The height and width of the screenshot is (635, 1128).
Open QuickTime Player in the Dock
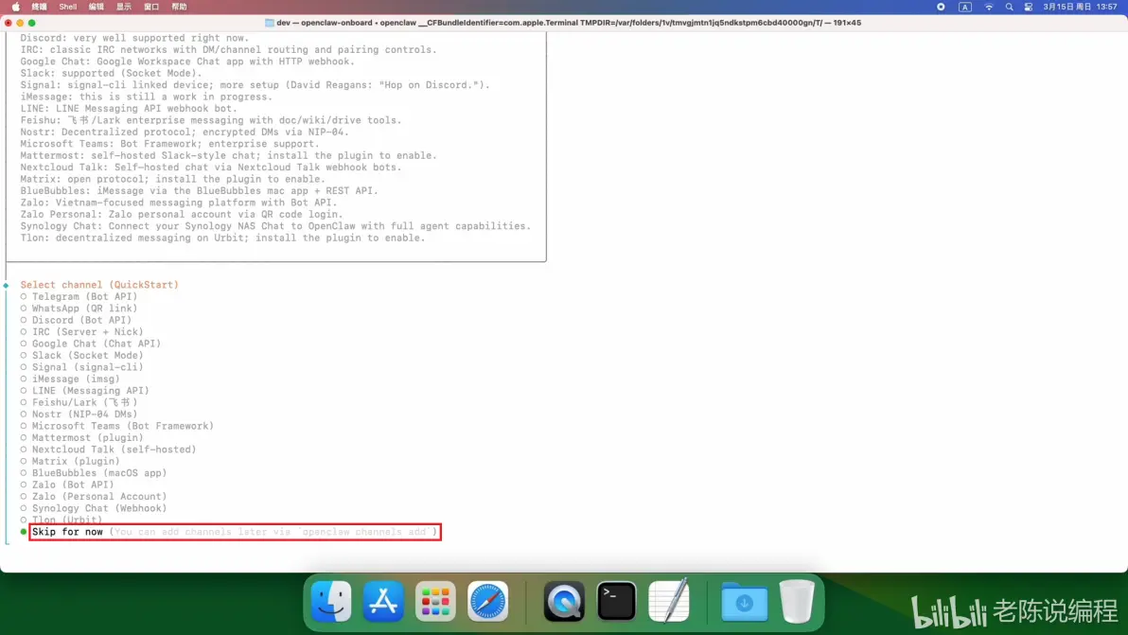pos(564,601)
